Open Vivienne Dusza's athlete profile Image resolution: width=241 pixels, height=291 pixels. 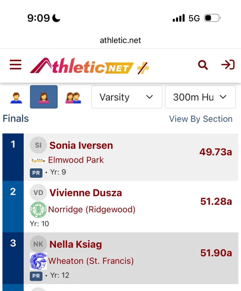pos(86,193)
